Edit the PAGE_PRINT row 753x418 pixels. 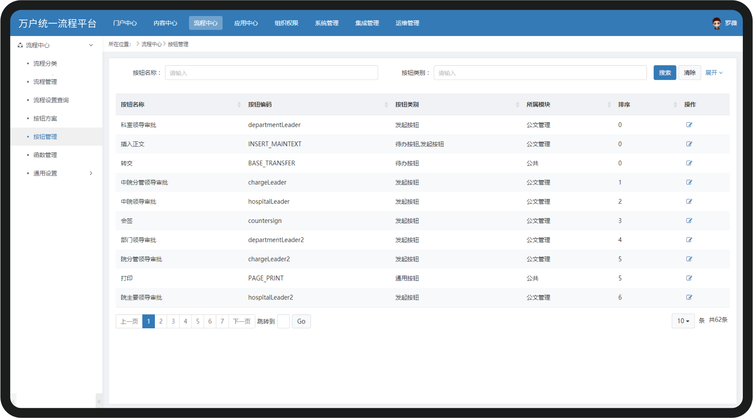pos(689,279)
